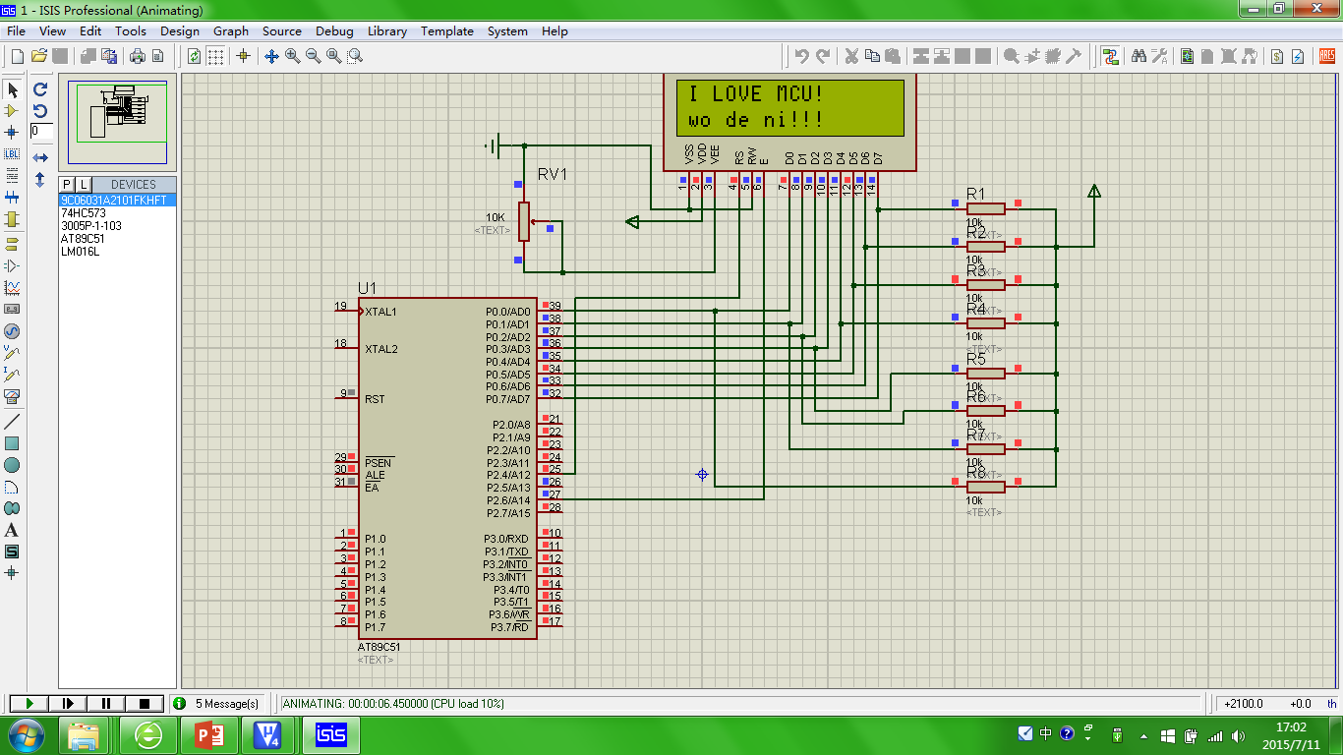Screen dimensions: 1343x755
Task: Open the Bill of Materials report
Action: click(1276, 56)
